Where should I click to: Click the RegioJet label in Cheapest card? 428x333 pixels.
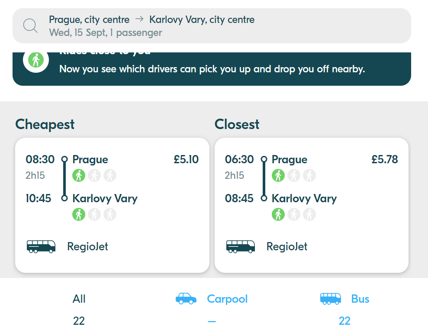point(87,247)
